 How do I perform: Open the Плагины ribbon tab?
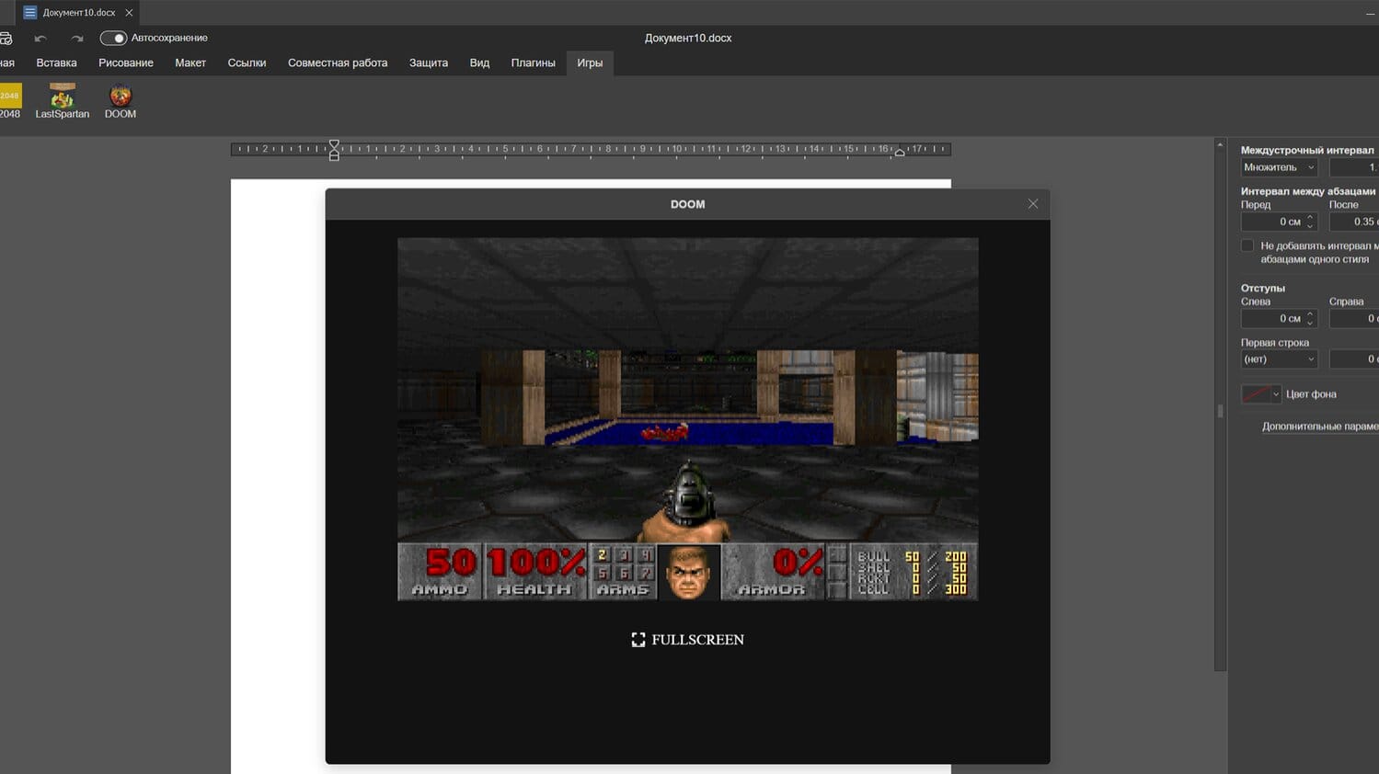point(533,63)
